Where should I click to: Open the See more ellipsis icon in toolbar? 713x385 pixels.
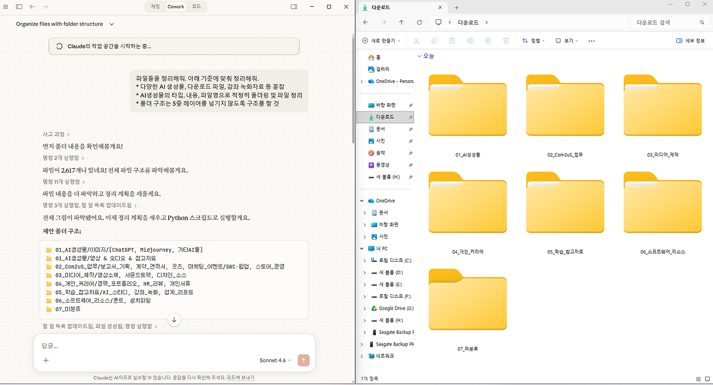(x=591, y=40)
